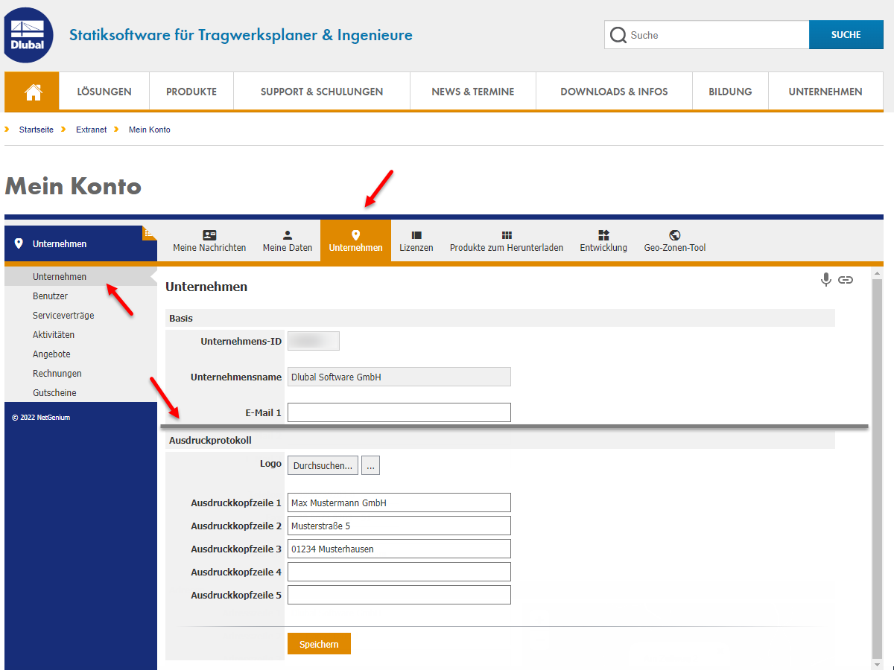Click the Extranet breadcrumb link
Screen dimensions: 894x670
point(90,130)
